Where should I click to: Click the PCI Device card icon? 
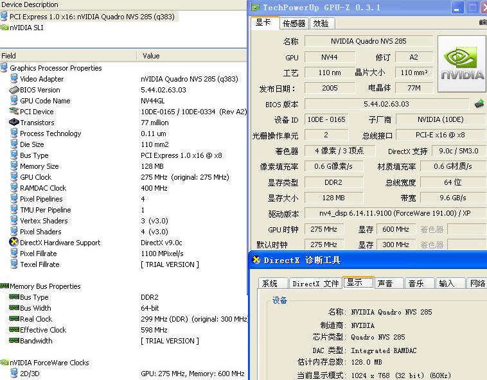(x=14, y=112)
